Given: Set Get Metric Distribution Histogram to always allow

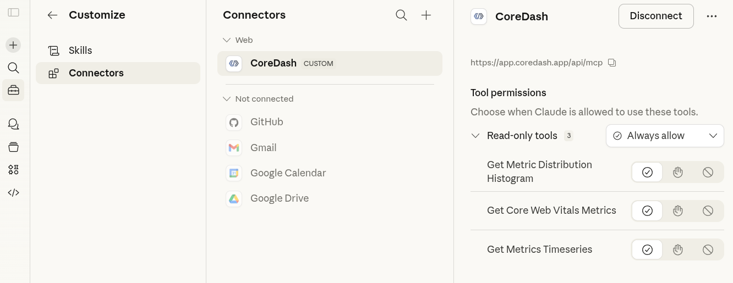Looking at the screenshot, I should (x=647, y=173).
